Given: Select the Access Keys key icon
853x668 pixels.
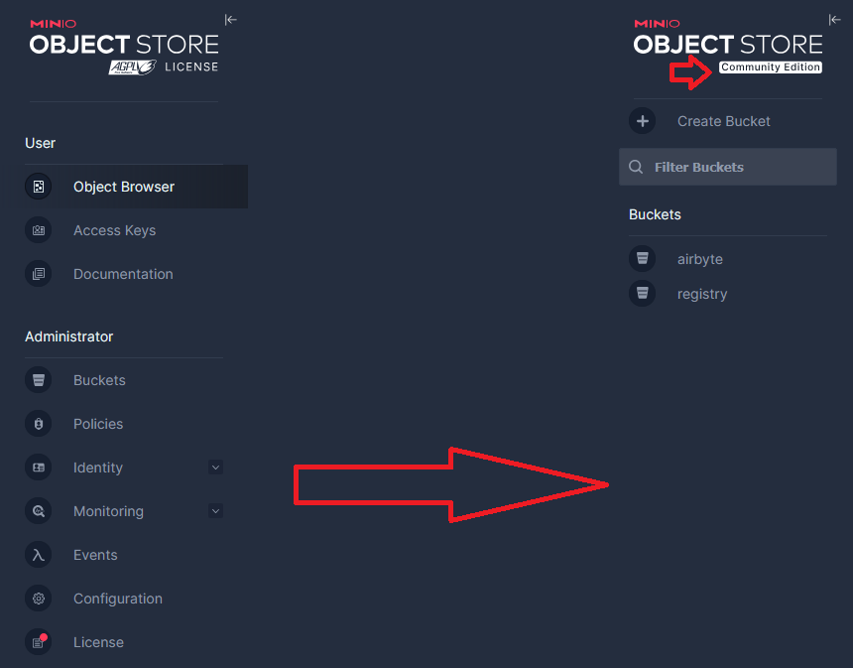Looking at the screenshot, I should point(38,229).
